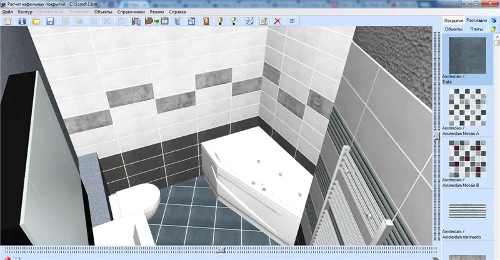The height and width of the screenshot is (260, 500).
Task: Click the orange door-shaped toolbar icon
Action: (x=206, y=21)
